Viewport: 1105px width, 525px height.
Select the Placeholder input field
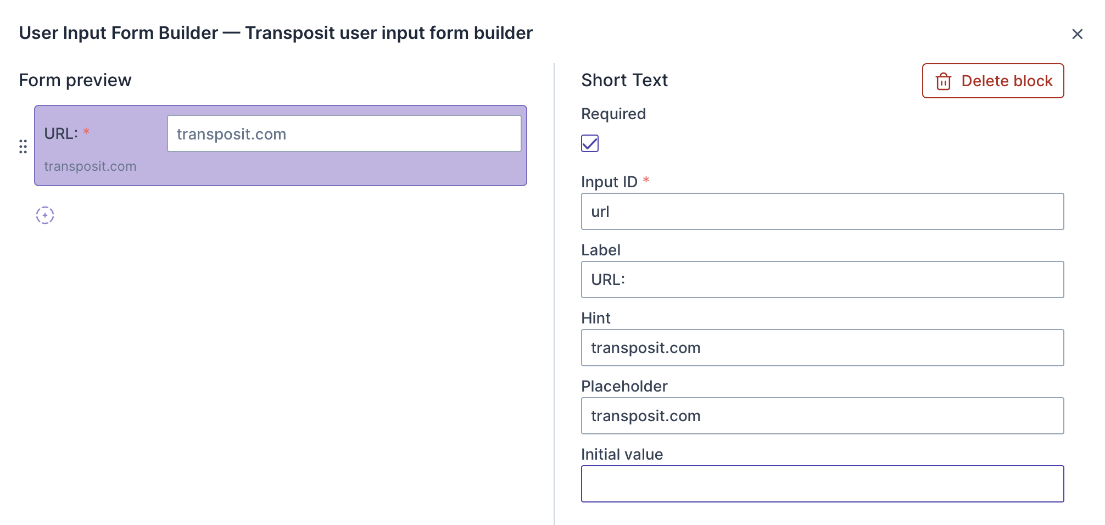(822, 416)
